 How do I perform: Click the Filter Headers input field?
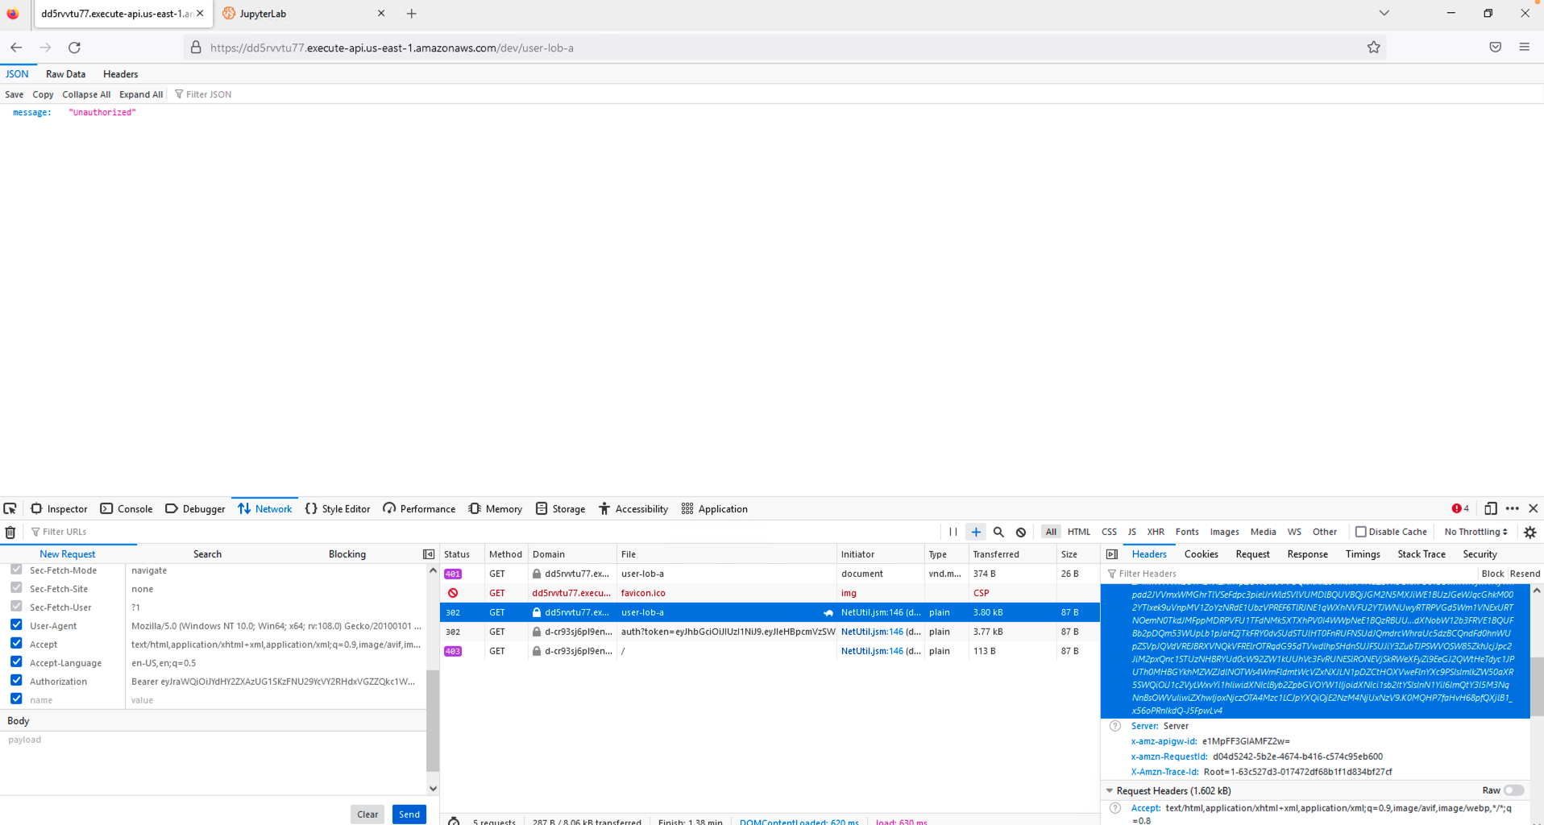pyautogui.click(x=1289, y=574)
